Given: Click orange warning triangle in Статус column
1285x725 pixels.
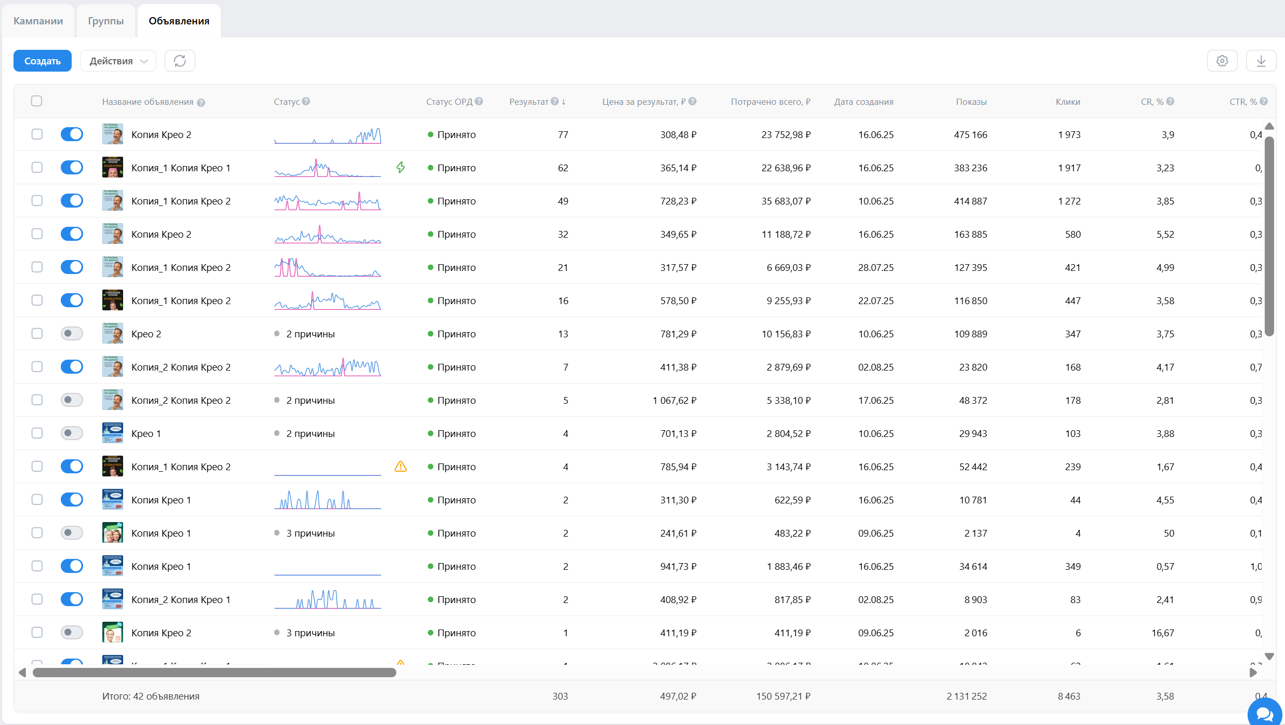Looking at the screenshot, I should pos(400,467).
